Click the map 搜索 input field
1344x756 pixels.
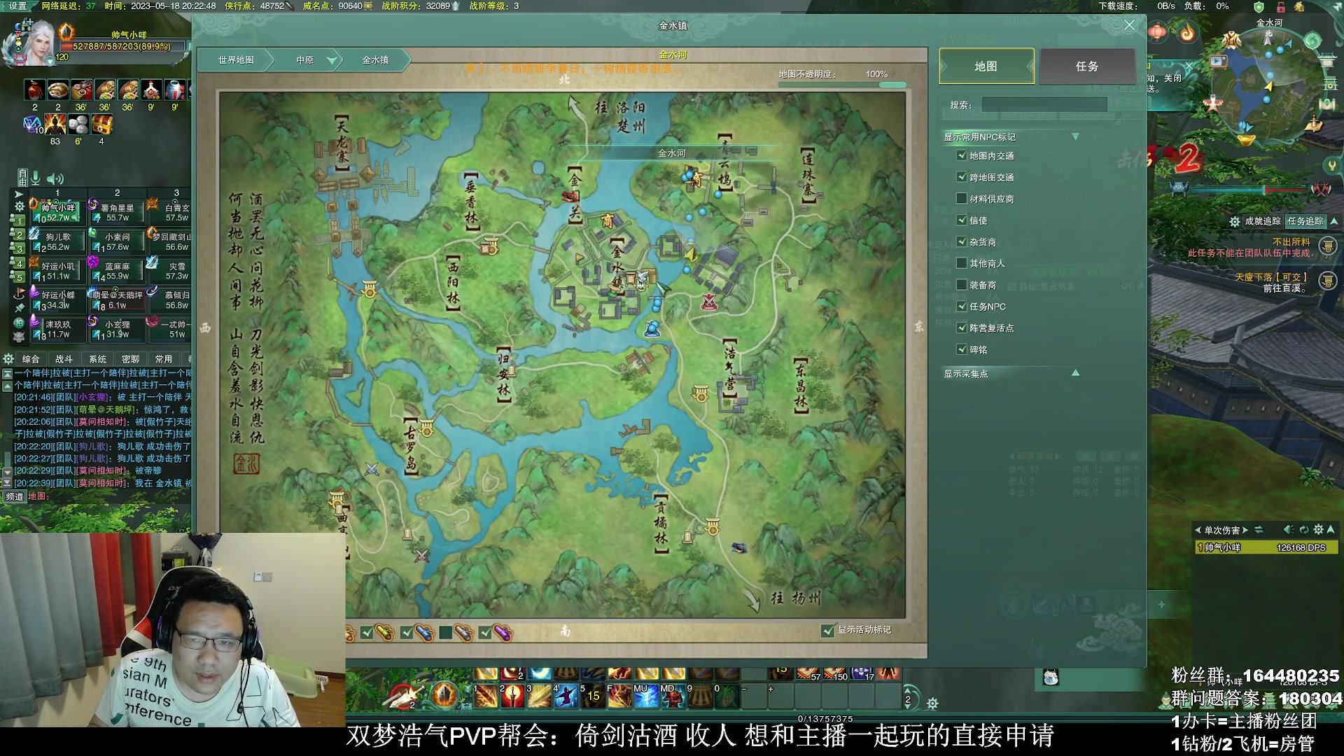[x=1044, y=104]
